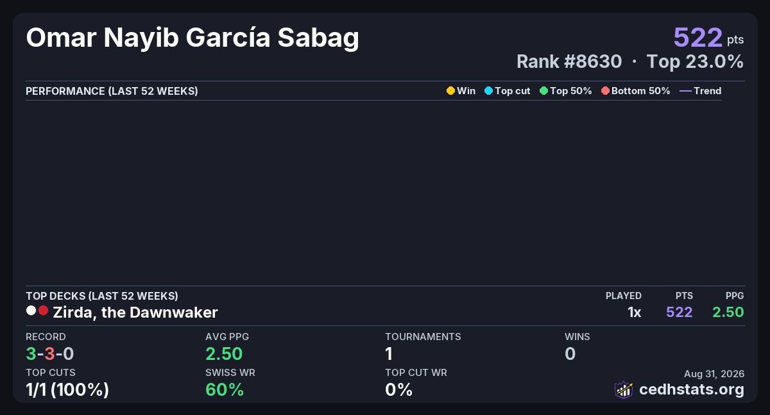Viewport: 770px width, 415px height.
Task: Click the PPG column header
Action: pyautogui.click(x=735, y=296)
